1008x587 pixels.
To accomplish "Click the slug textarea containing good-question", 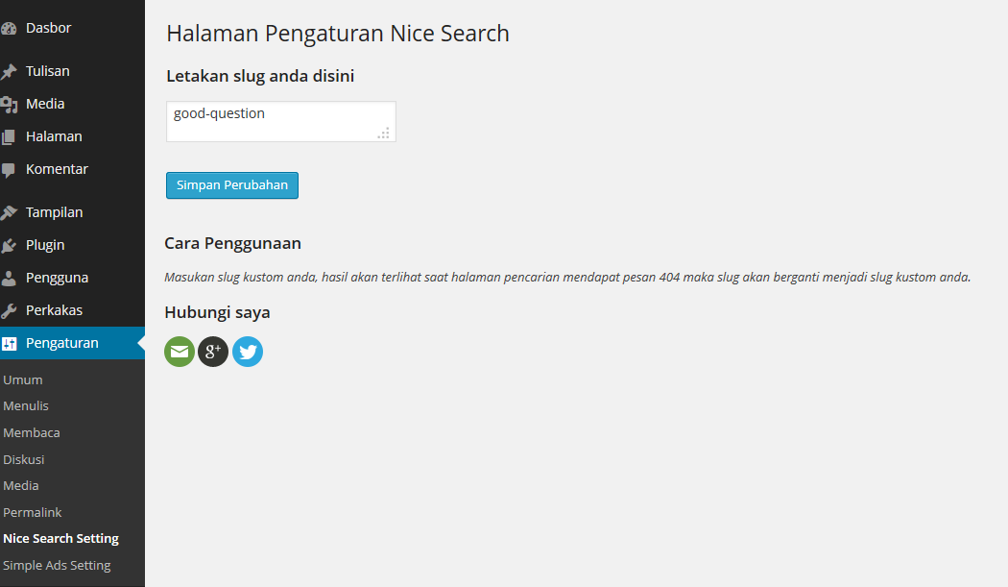I will click(281, 122).
